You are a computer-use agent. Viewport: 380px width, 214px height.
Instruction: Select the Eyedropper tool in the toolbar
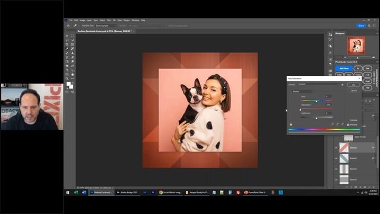click(67, 49)
